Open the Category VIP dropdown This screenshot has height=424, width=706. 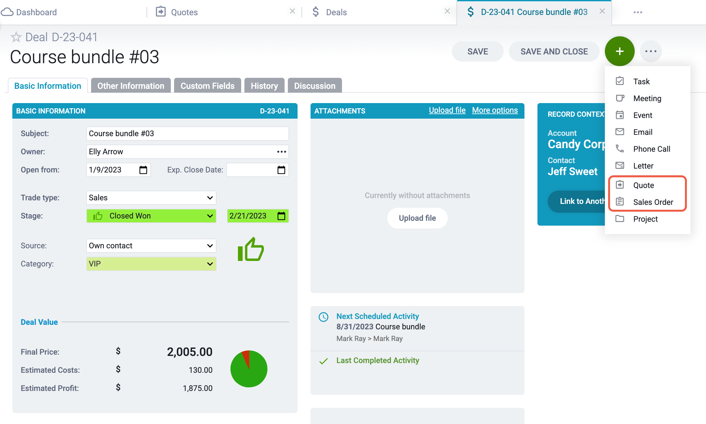click(x=151, y=264)
